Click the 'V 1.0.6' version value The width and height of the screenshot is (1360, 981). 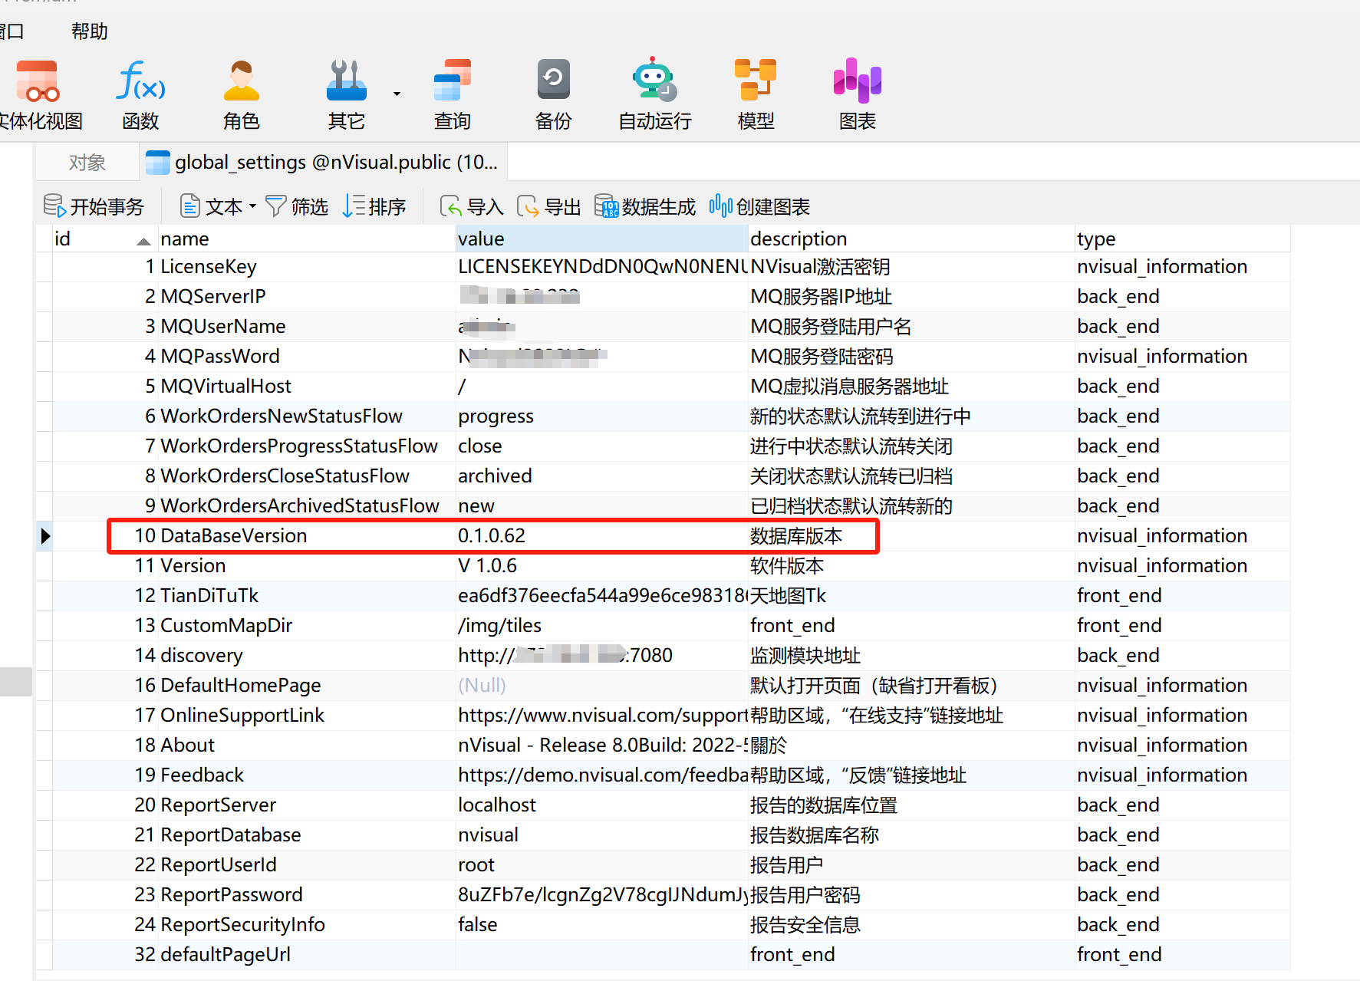click(x=602, y=566)
